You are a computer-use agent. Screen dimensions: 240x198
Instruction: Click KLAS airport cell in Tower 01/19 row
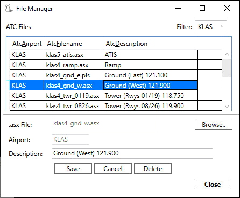click(26, 95)
